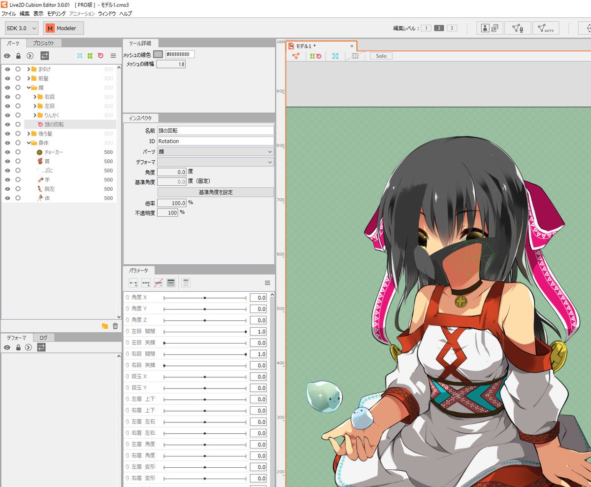Set edit level to 1

tap(426, 28)
